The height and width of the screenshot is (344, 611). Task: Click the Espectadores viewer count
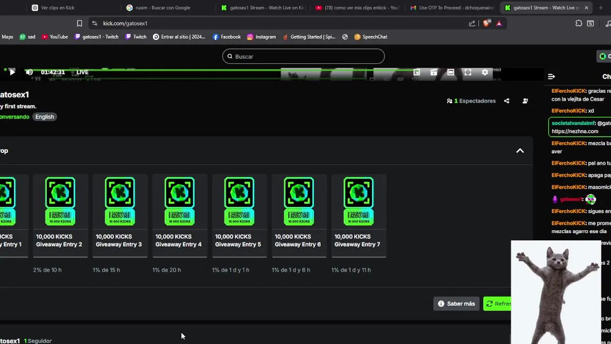click(471, 101)
